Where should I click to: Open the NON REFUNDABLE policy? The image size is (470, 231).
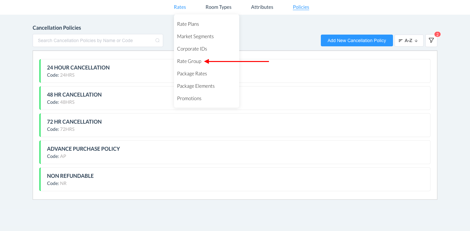pyautogui.click(x=70, y=179)
